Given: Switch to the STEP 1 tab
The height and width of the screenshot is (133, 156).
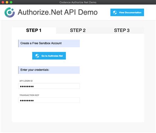Looking at the screenshot, I should click(x=34, y=30).
